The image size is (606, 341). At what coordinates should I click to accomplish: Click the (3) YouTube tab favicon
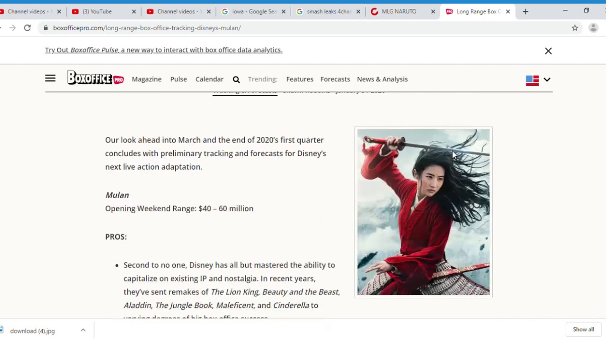click(x=75, y=11)
